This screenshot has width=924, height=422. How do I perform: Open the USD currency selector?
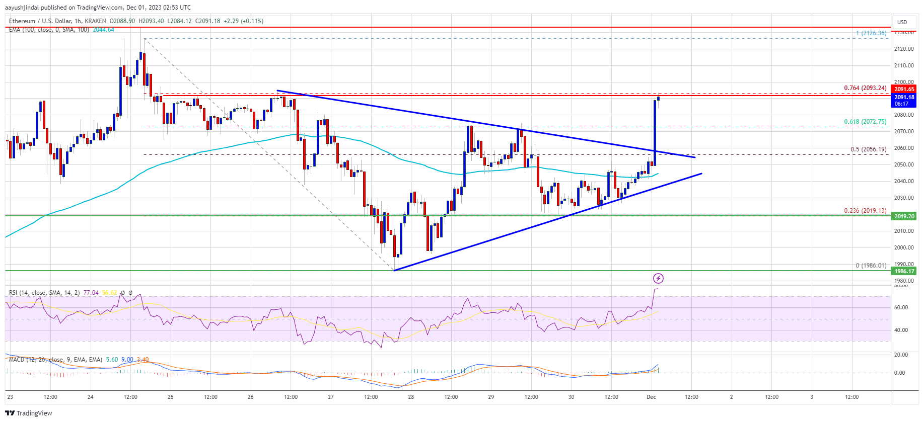click(x=902, y=22)
